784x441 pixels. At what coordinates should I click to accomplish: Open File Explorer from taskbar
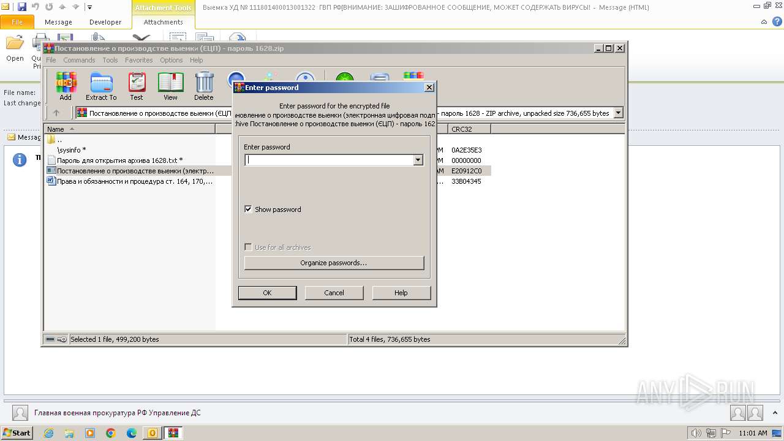pos(69,433)
